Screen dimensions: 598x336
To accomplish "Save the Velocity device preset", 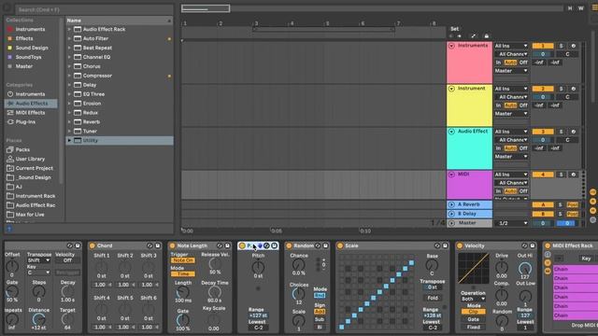I will click(533, 246).
